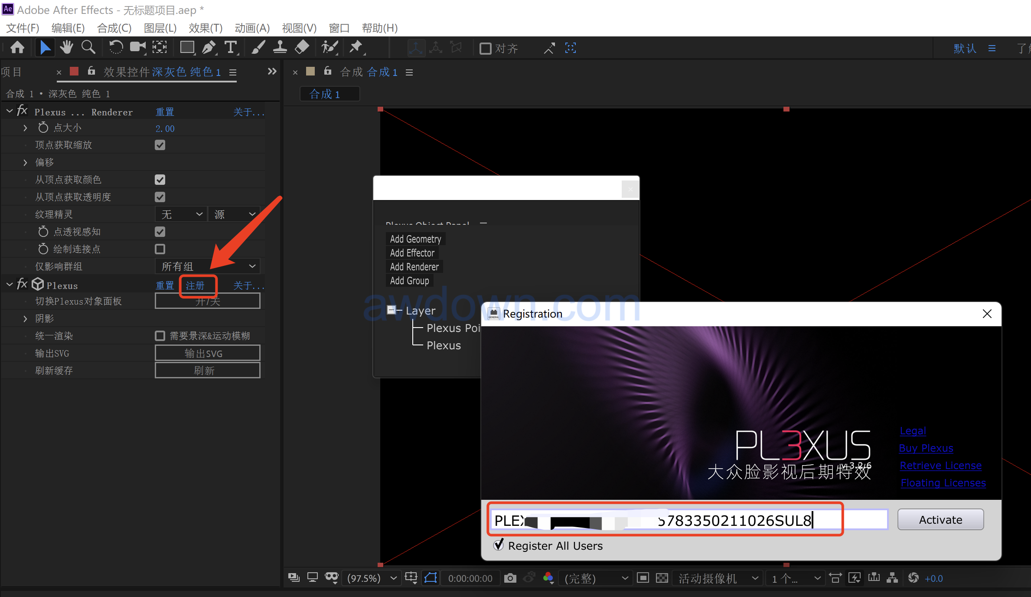Select the Hand tool
Screen dimensions: 1031x597
click(66, 47)
